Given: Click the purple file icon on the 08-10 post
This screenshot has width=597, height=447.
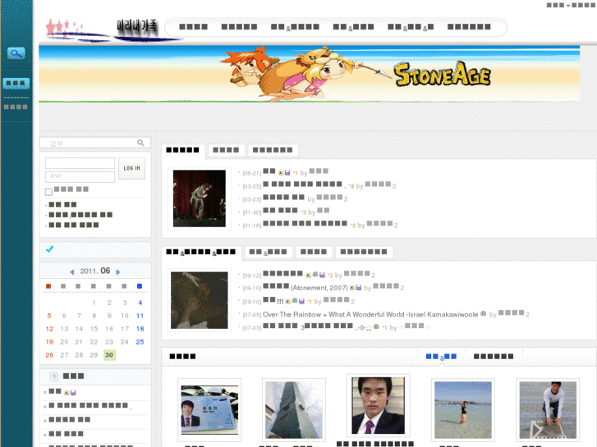Looking at the screenshot, I should pos(301,301).
